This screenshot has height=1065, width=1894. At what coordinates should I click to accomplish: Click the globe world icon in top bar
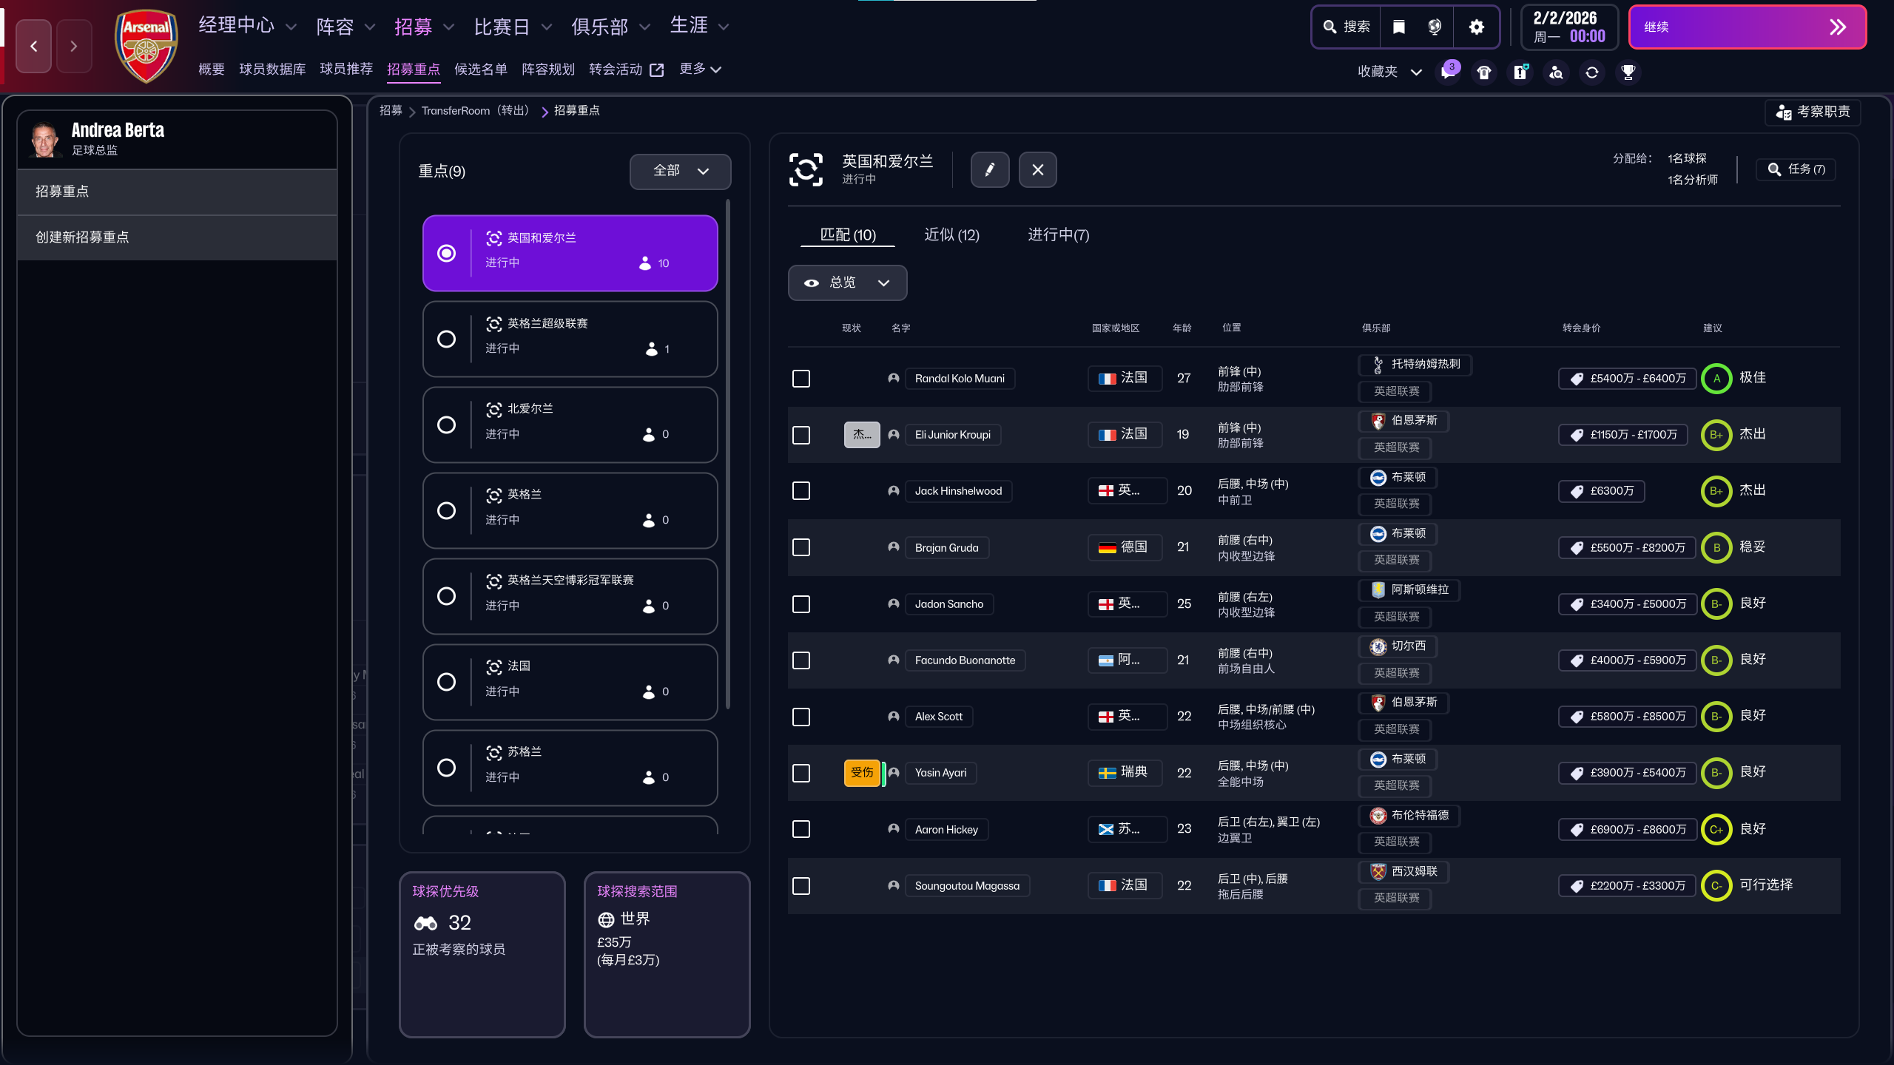click(x=1435, y=27)
